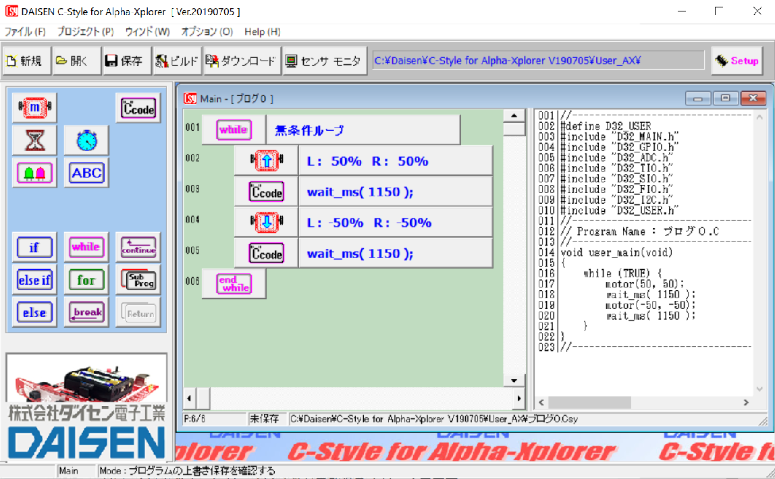Click the program area scroll right arrow
The width and height of the screenshot is (775, 479).
click(x=518, y=398)
